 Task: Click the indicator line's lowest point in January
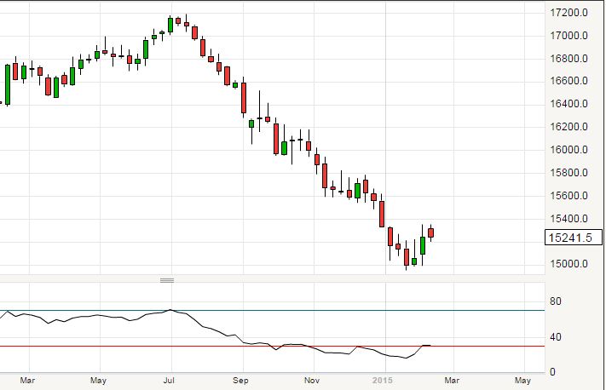(405, 358)
